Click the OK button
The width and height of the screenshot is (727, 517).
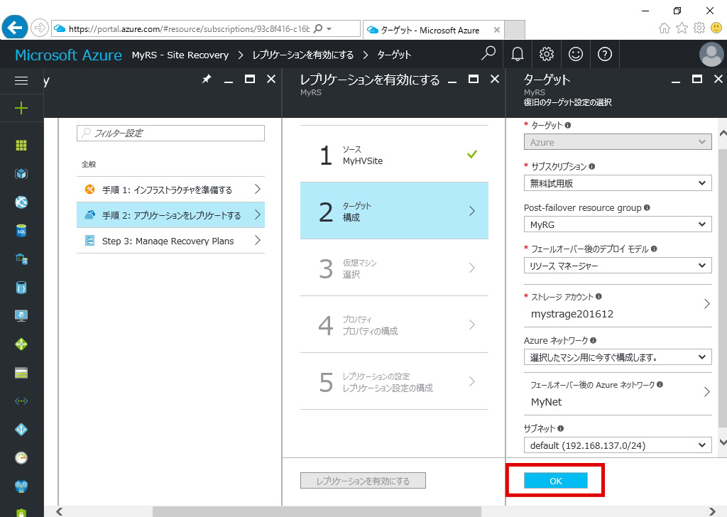coord(555,481)
